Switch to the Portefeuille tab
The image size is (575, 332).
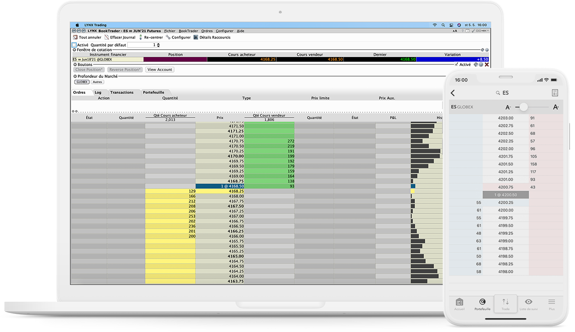[154, 93]
